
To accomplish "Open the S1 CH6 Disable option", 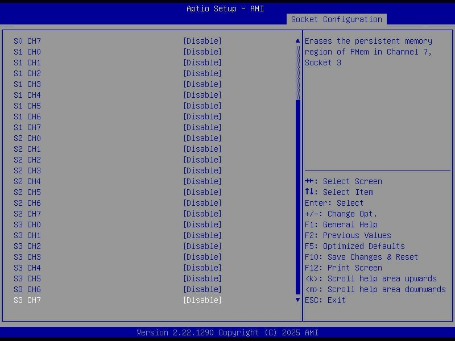I will (202, 117).
